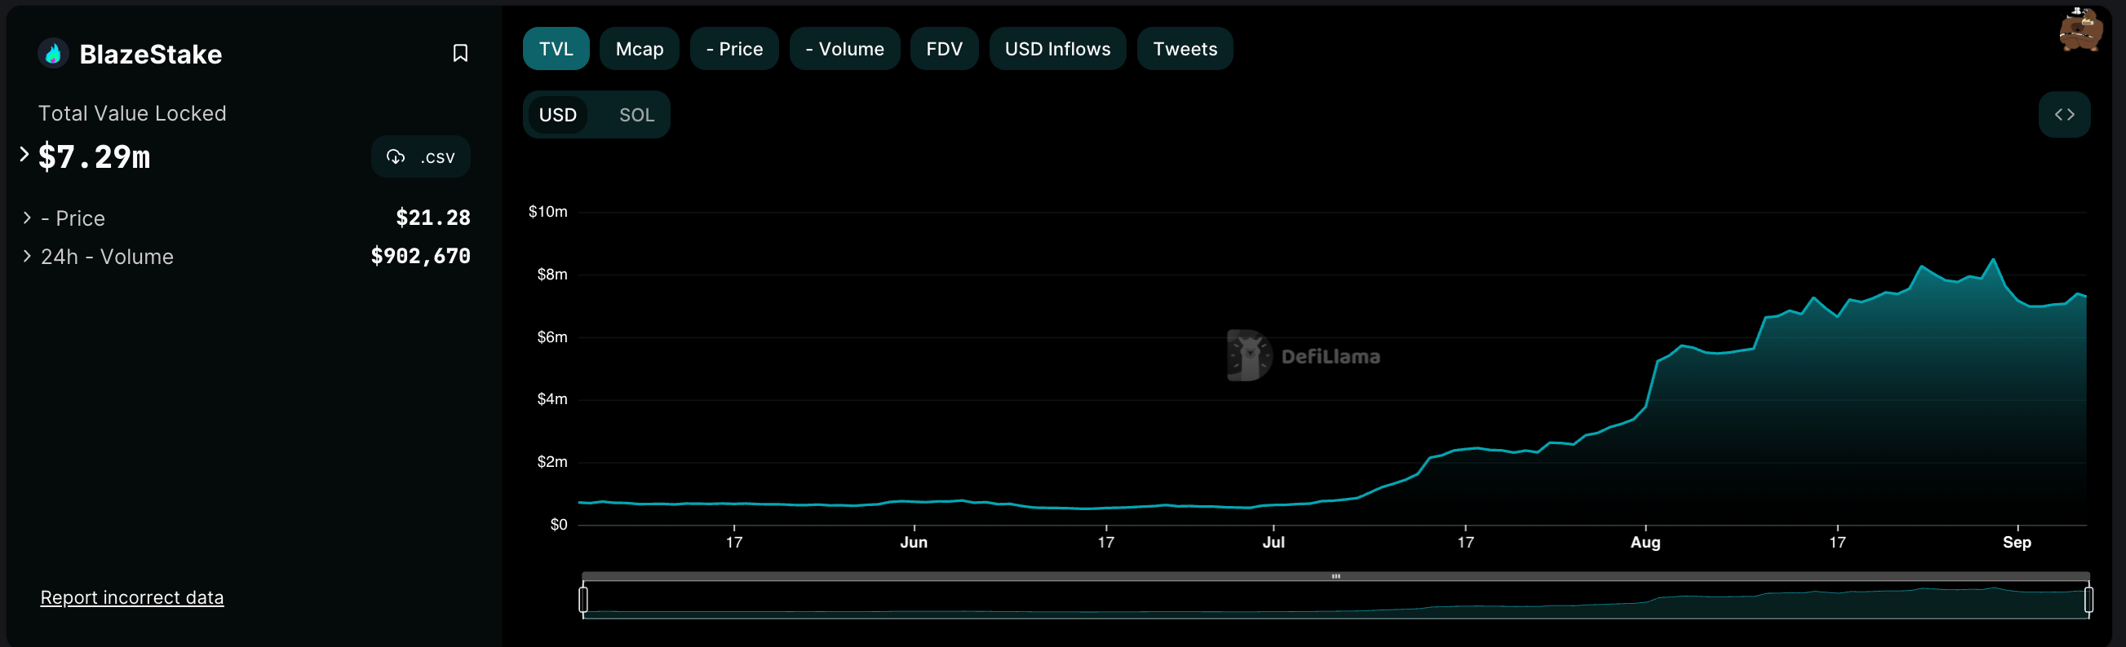Expand the 24h - Volume row chevron
2126x647 pixels.
click(27, 257)
